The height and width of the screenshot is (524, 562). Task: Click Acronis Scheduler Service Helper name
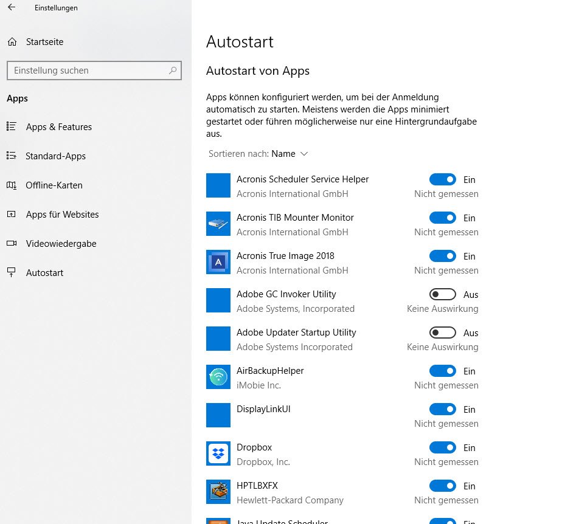tap(302, 179)
